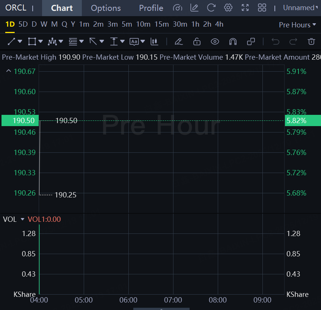Click the Pre-Market High 190.90 value
Screen dimensions: 321x310
tap(69, 57)
